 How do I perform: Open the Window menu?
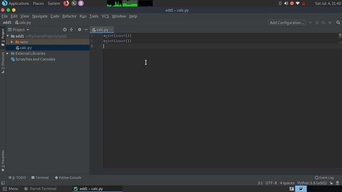point(119,17)
